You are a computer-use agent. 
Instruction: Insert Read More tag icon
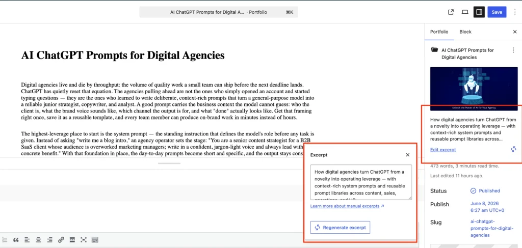coord(72,240)
